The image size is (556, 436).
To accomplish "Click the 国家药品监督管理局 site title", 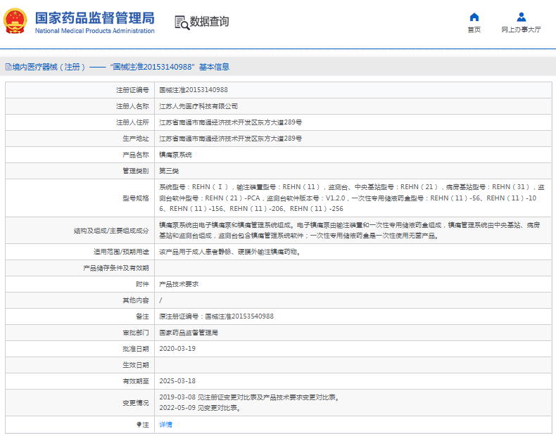I will tap(94, 18).
